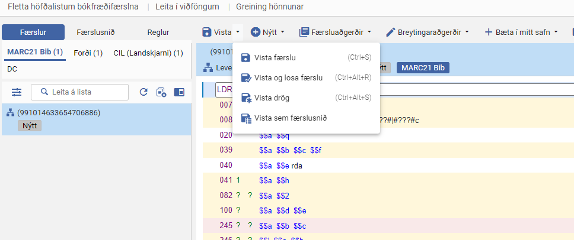Expand the Bæta í mitt safn dropdown arrow
This screenshot has height=240, width=574.
coord(556,32)
